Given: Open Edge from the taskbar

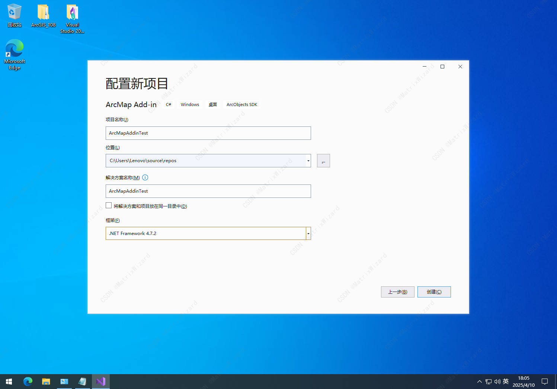Looking at the screenshot, I should point(28,382).
